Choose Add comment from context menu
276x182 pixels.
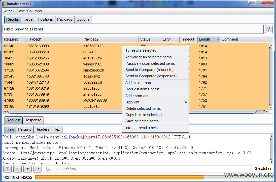pyautogui.click(x=155, y=96)
